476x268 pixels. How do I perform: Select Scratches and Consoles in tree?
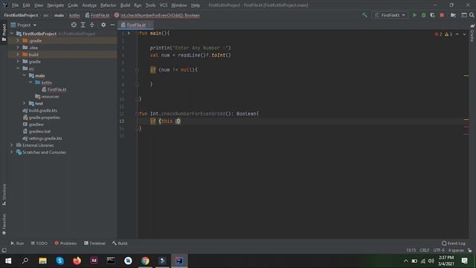coord(44,152)
